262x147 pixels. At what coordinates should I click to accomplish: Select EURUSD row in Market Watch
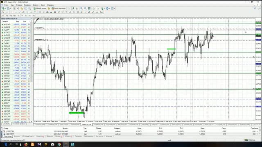pos(16,76)
